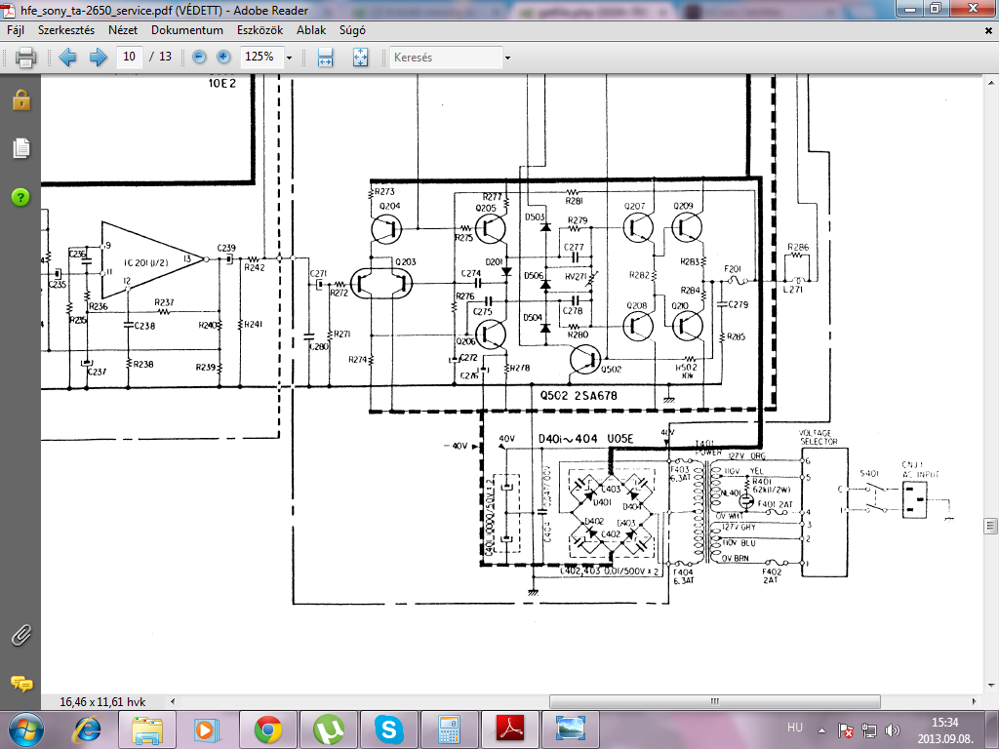Click the horizontal scrollbar thumb
Viewport: 999px width, 749px height.
click(x=715, y=701)
